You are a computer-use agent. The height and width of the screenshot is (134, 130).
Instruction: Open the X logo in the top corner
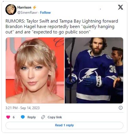120,7
